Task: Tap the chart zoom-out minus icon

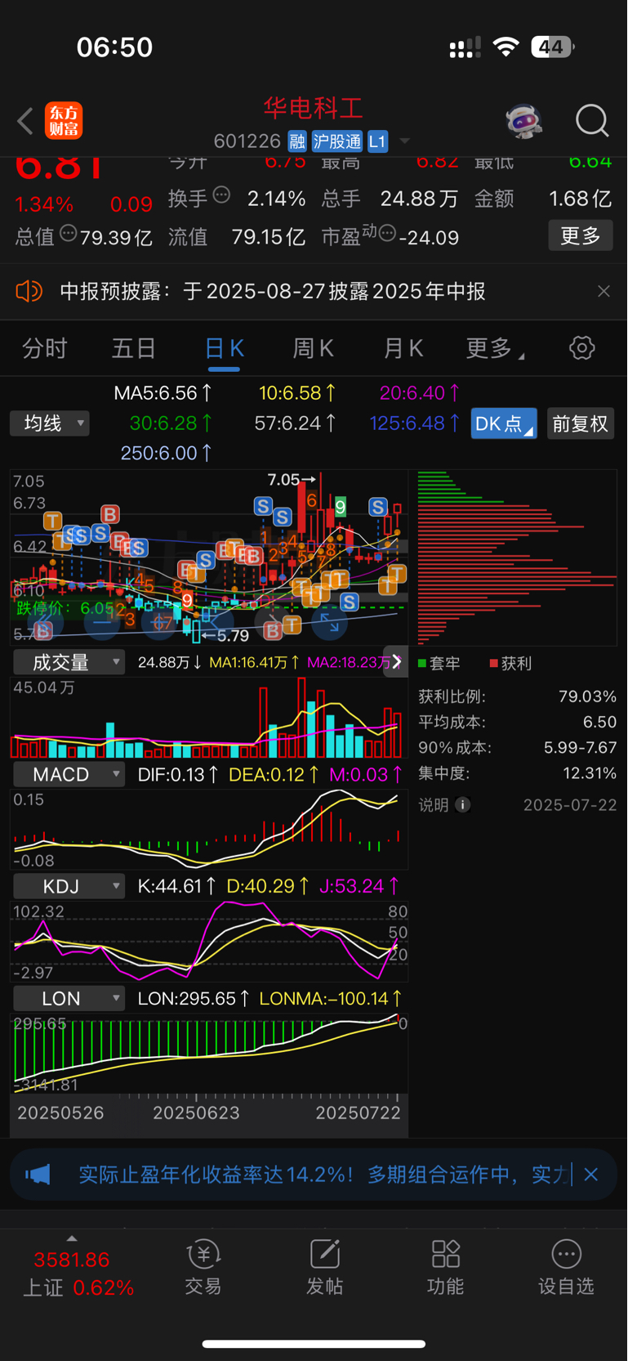Action: (103, 624)
